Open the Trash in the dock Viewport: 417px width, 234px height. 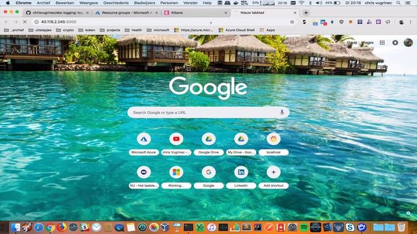401,227
